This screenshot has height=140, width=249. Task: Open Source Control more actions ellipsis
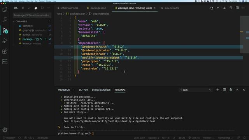[x=48, y=8]
